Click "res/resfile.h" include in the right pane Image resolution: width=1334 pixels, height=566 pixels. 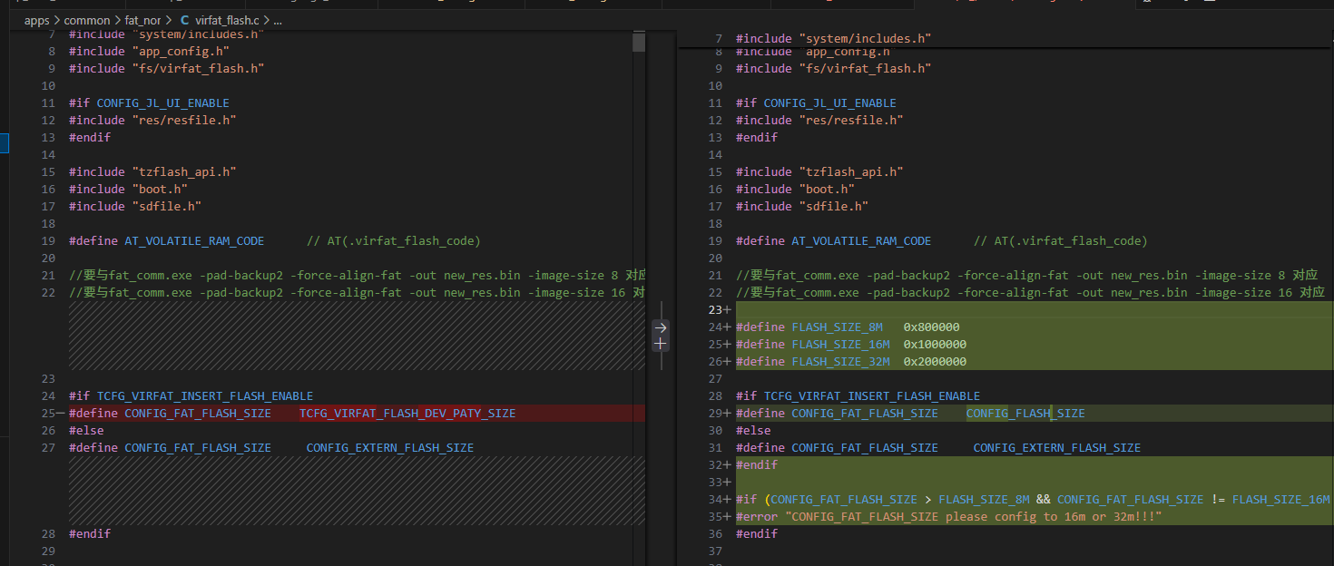[851, 120]
